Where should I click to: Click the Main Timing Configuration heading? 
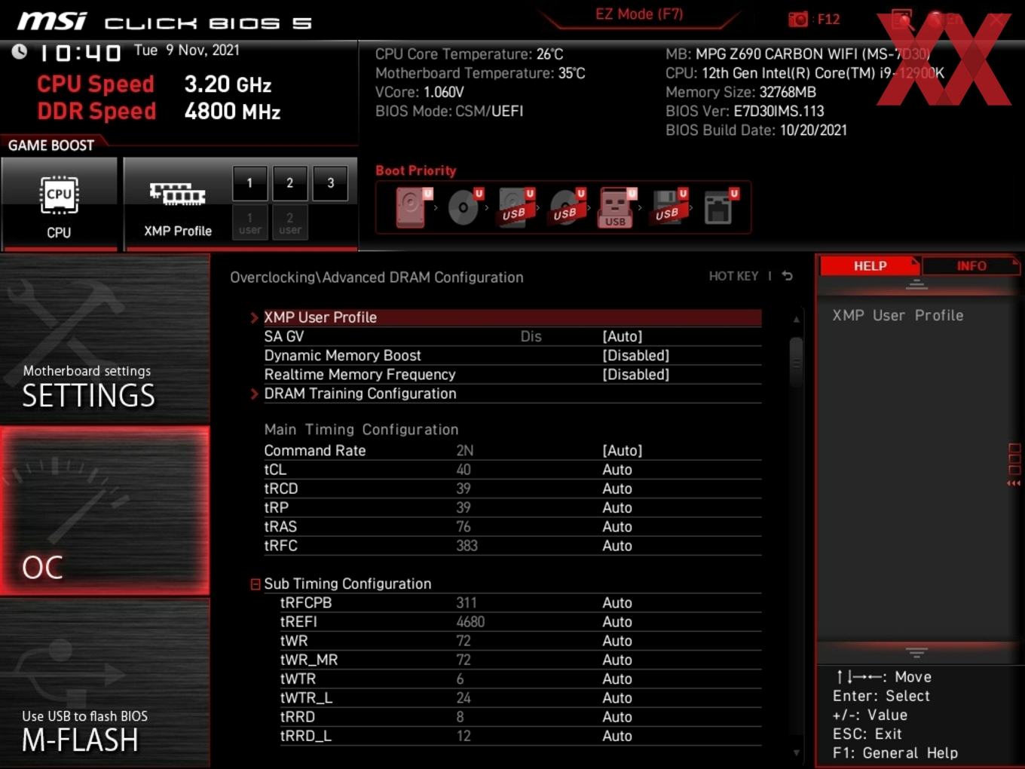click(x=361, y=430)
